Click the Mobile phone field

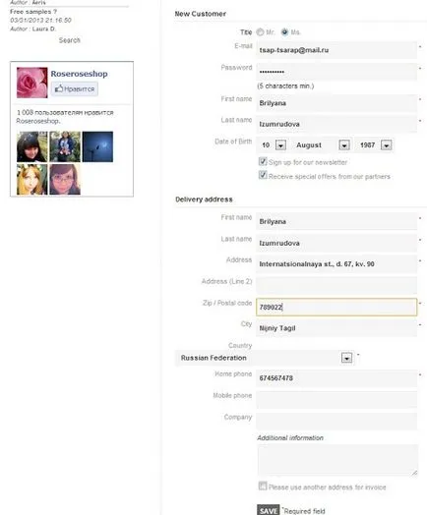click(x=336, y=399)
